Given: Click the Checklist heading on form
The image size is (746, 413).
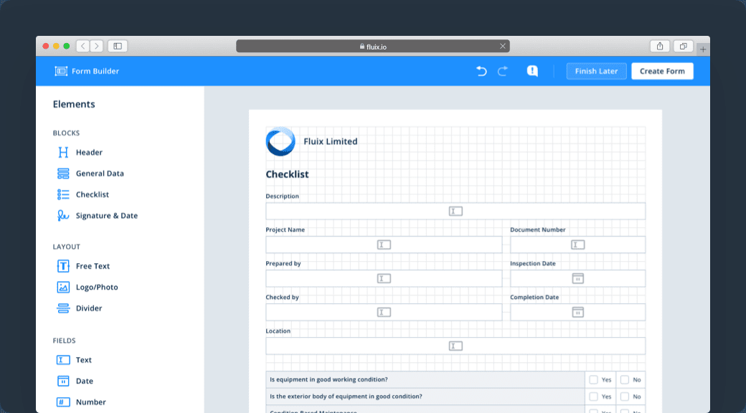Looking at the screenshot, I should 287,174.
